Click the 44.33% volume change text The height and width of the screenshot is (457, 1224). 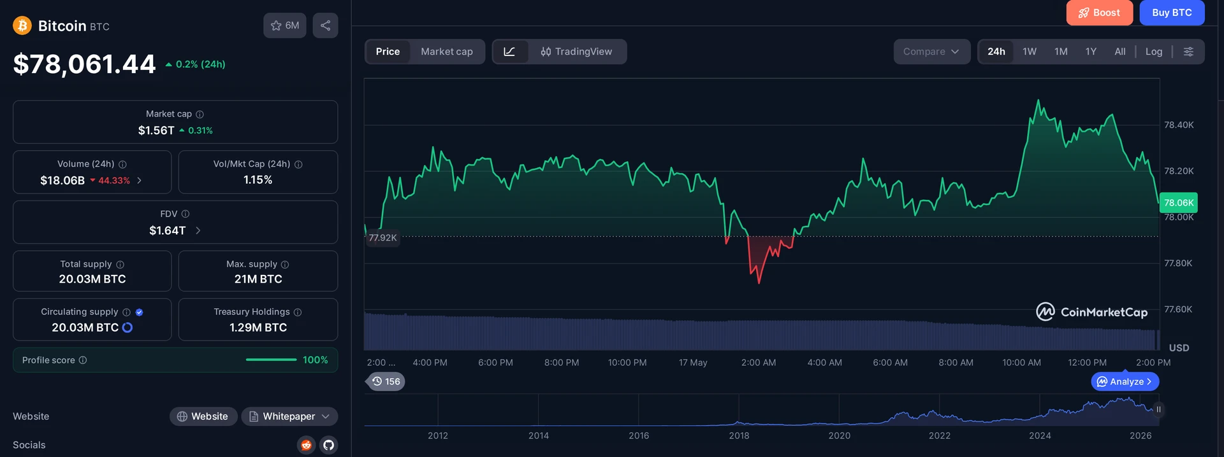(114, 181)
